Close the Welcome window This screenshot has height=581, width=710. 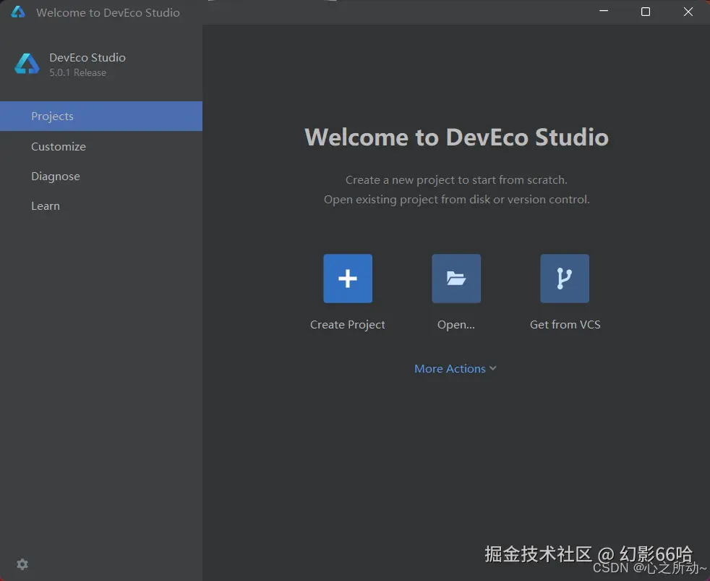pos(688,12)
